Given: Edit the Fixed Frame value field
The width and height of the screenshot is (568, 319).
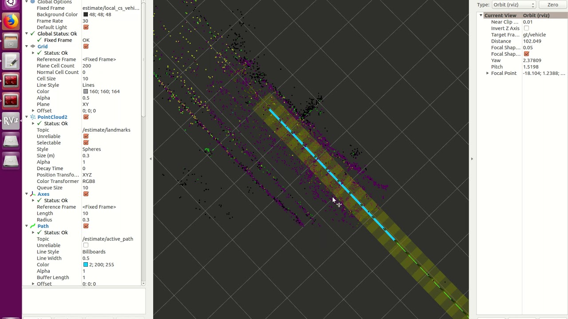Looking at the screenshot, I should point(111,8).
